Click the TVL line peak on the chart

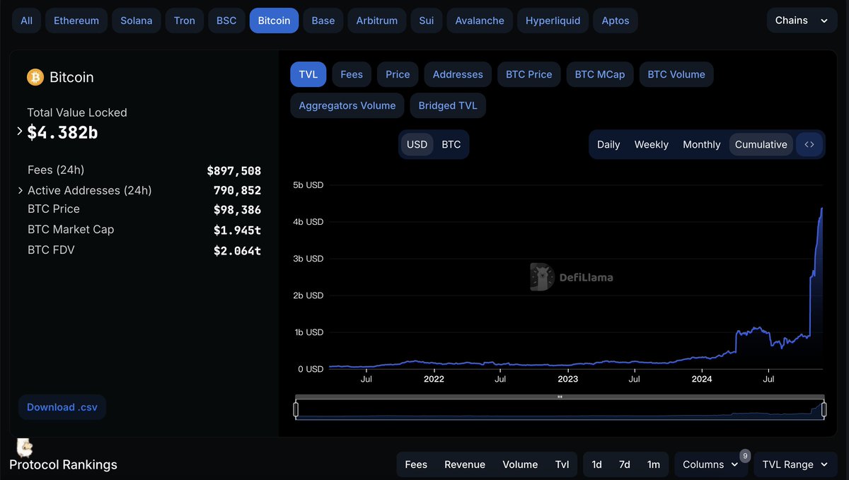point(821,209)
